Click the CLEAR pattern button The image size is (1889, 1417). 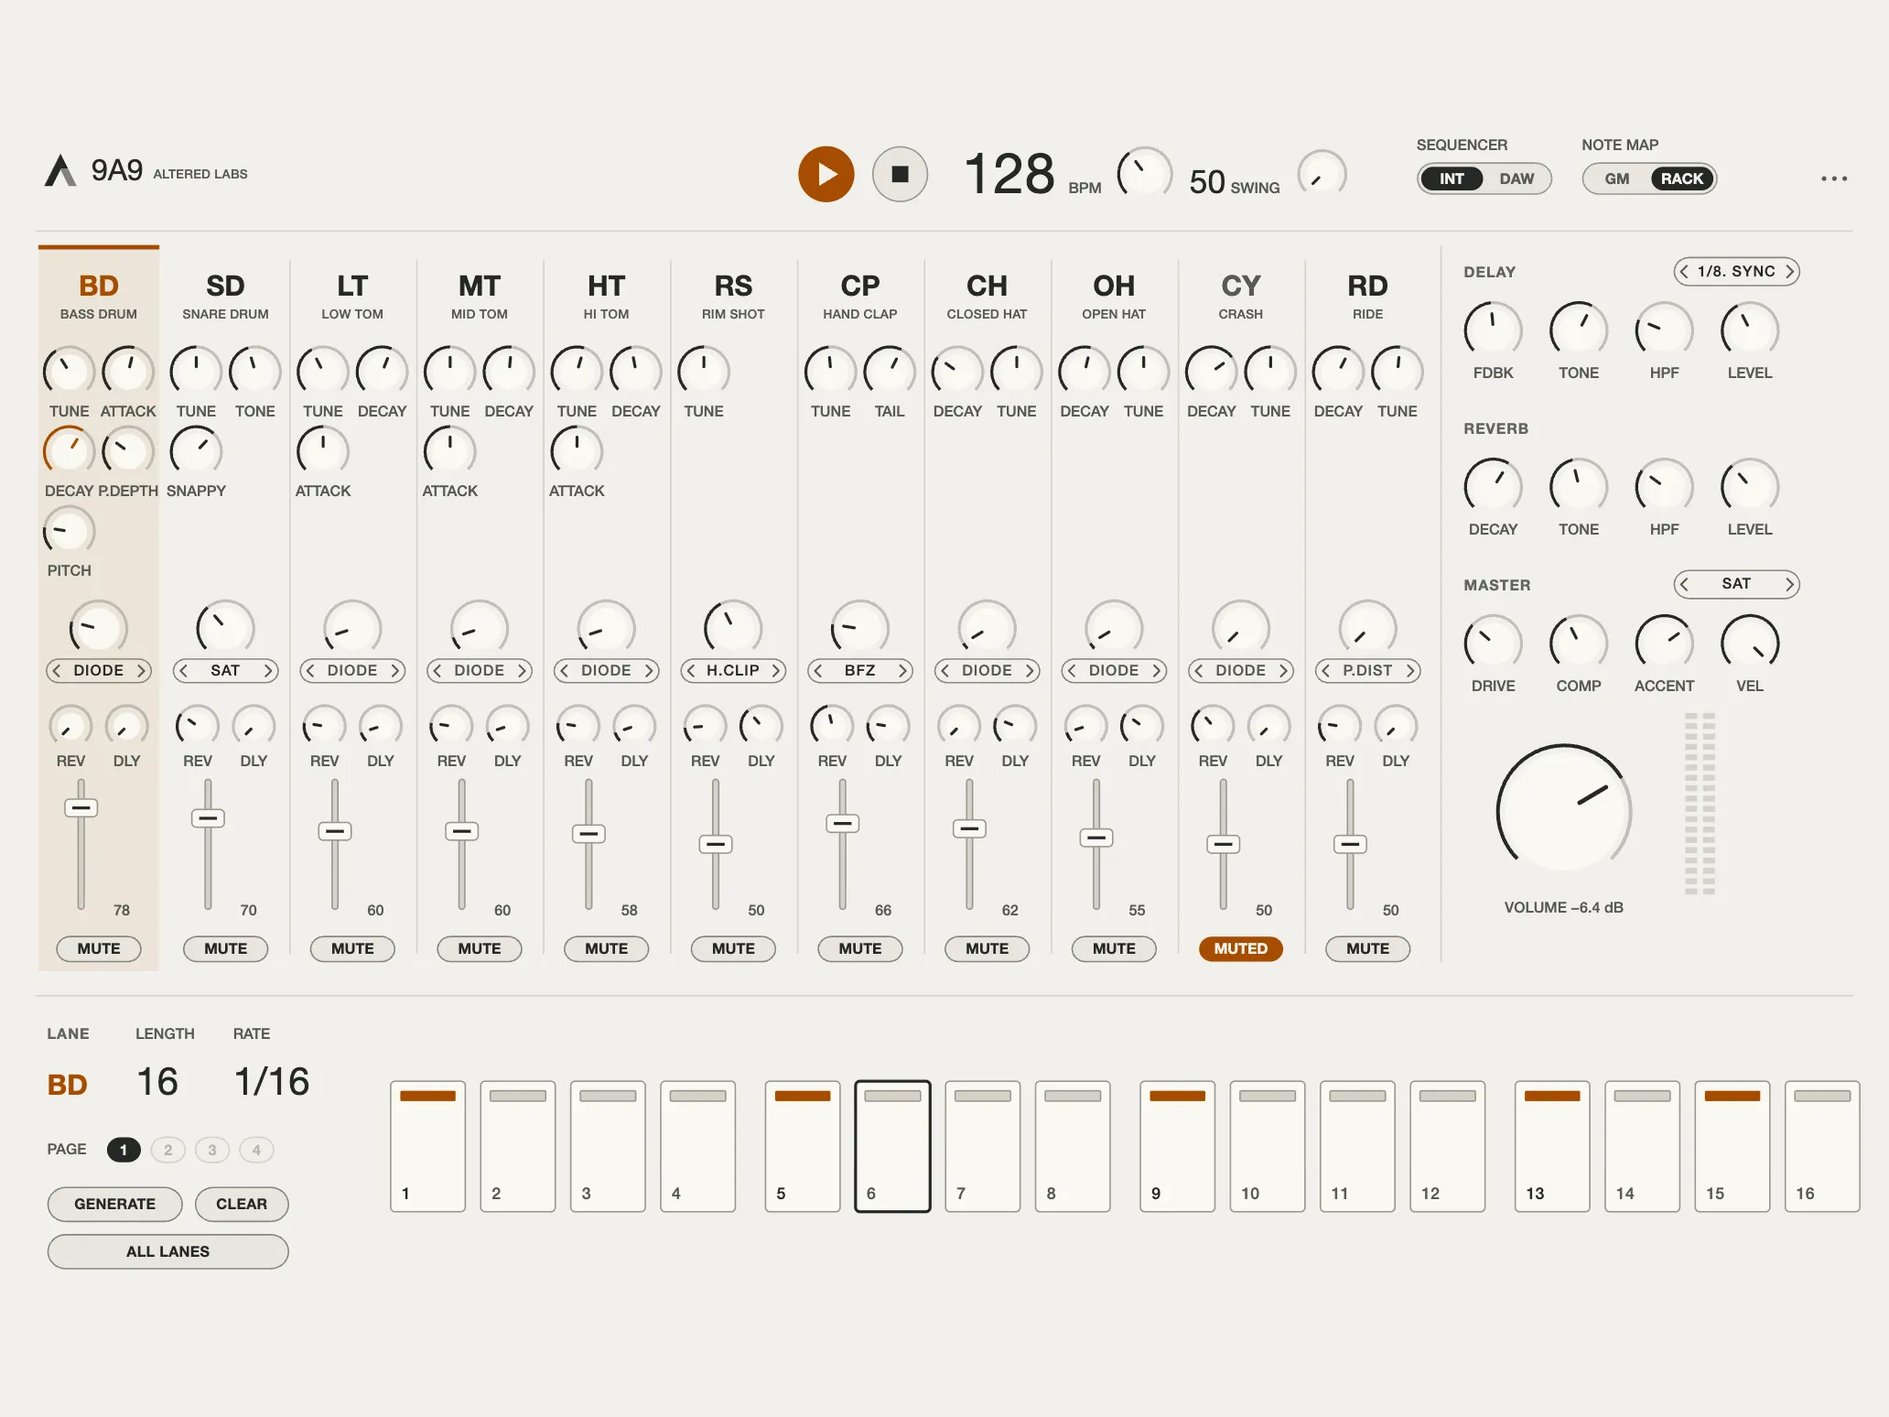point(242,1204)
